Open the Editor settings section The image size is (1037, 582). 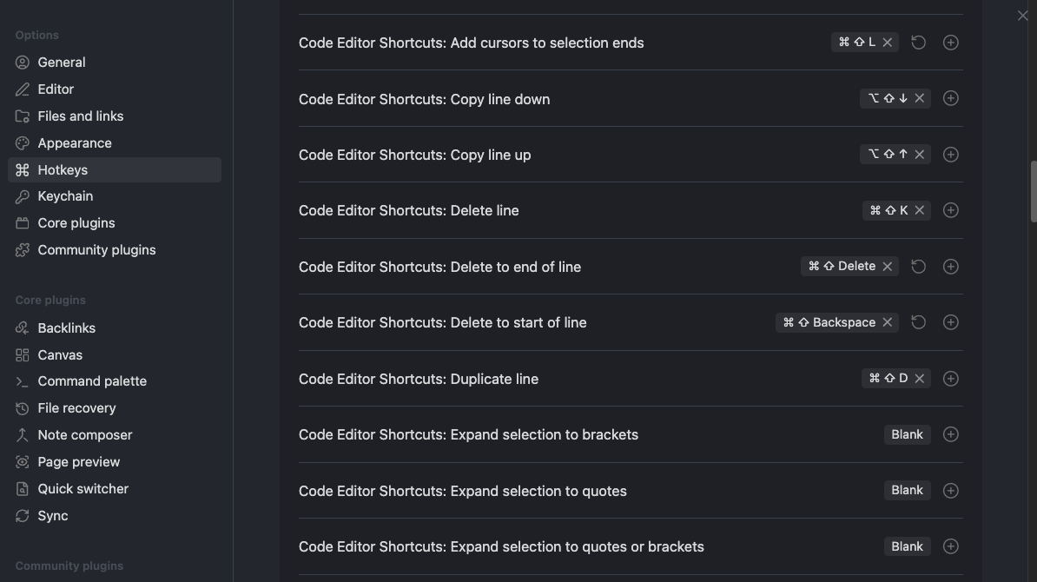tap(56, 89)
